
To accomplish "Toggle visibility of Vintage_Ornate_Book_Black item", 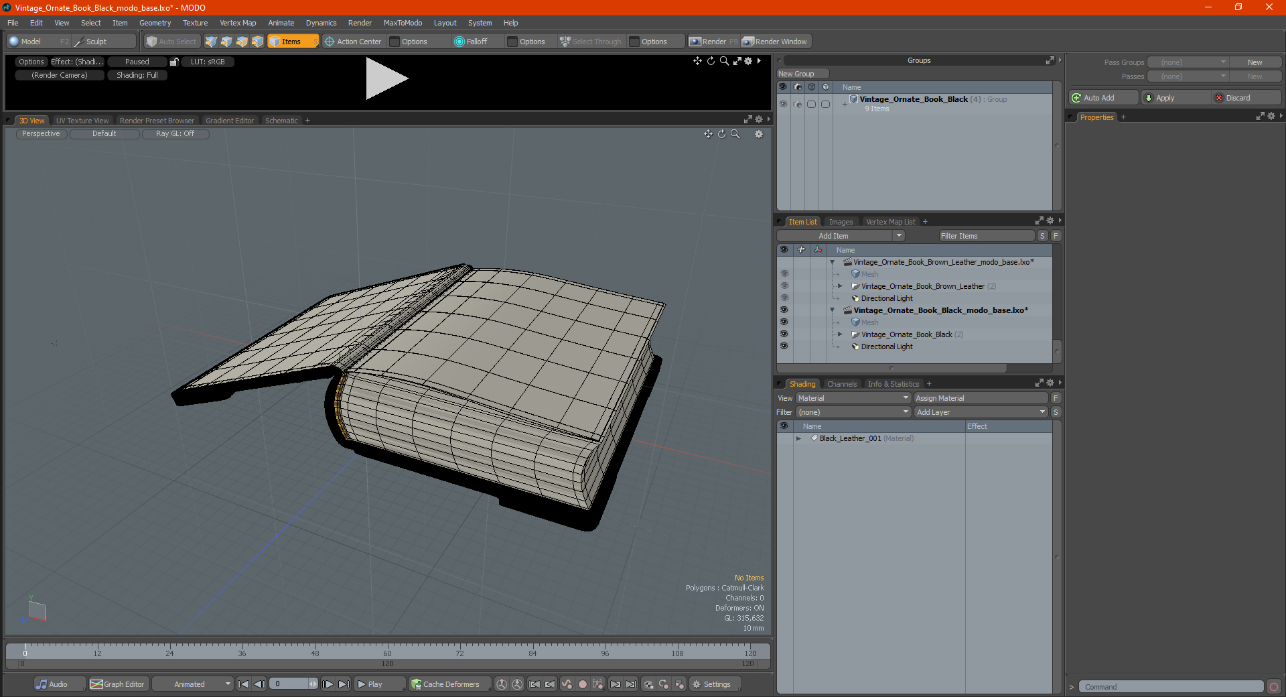I will [x=784, y=334].
